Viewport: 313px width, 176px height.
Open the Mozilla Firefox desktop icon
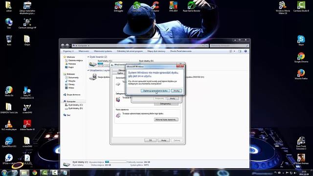301,74
